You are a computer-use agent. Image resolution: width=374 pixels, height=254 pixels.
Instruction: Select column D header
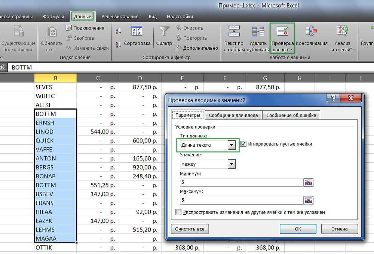point(140,78)
